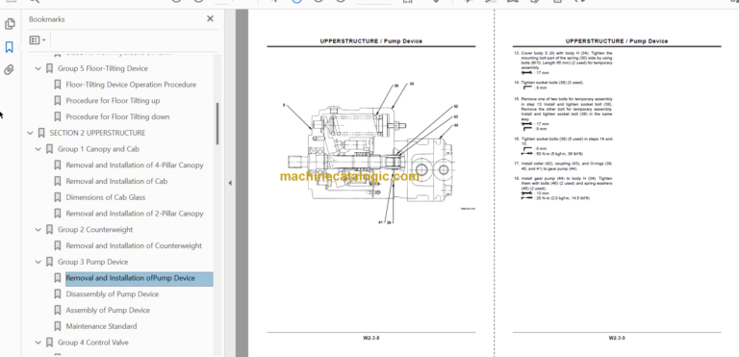Jump to Assembly of Pump Device
This screenshot has height=357, width=739.
click(x=108, y=310)
